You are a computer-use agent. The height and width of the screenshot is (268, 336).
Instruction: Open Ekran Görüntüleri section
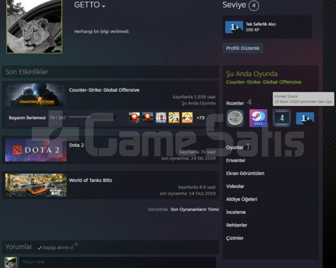tap(245, 174)
